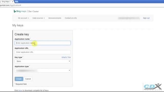The width and height of the screenshot is (164, 92).
Task: Close the Bing Maps browser tab
Action: coord(13,2)
